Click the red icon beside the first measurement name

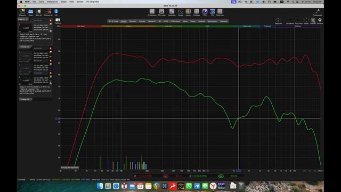pyautogui.click(x=51, y=21)
